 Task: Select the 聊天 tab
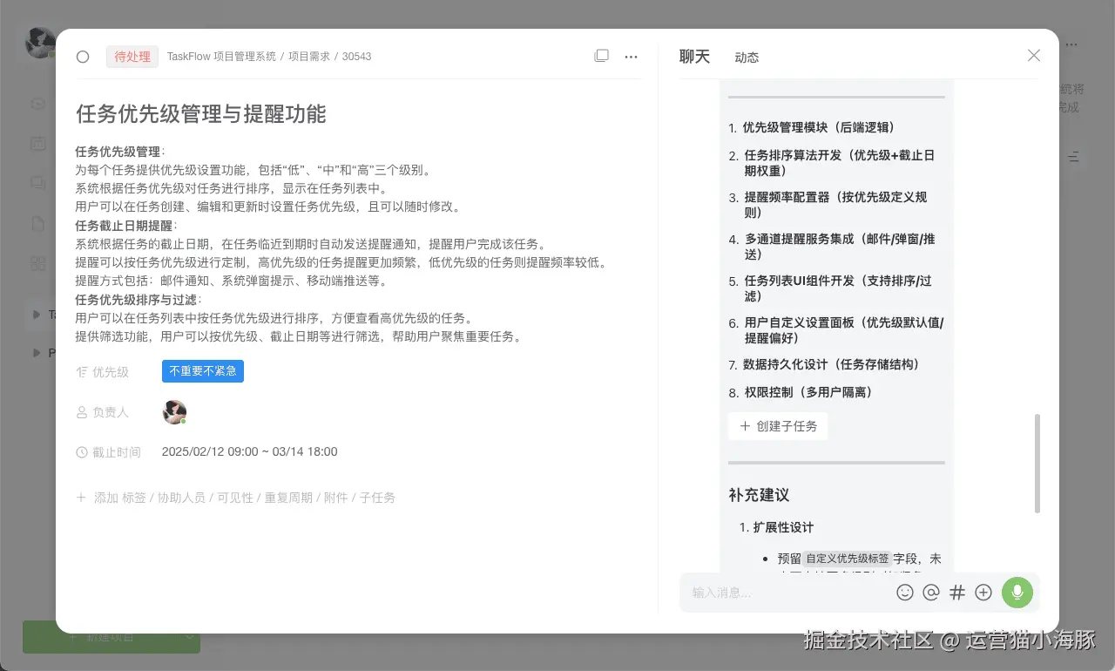[x=694, y=57]
